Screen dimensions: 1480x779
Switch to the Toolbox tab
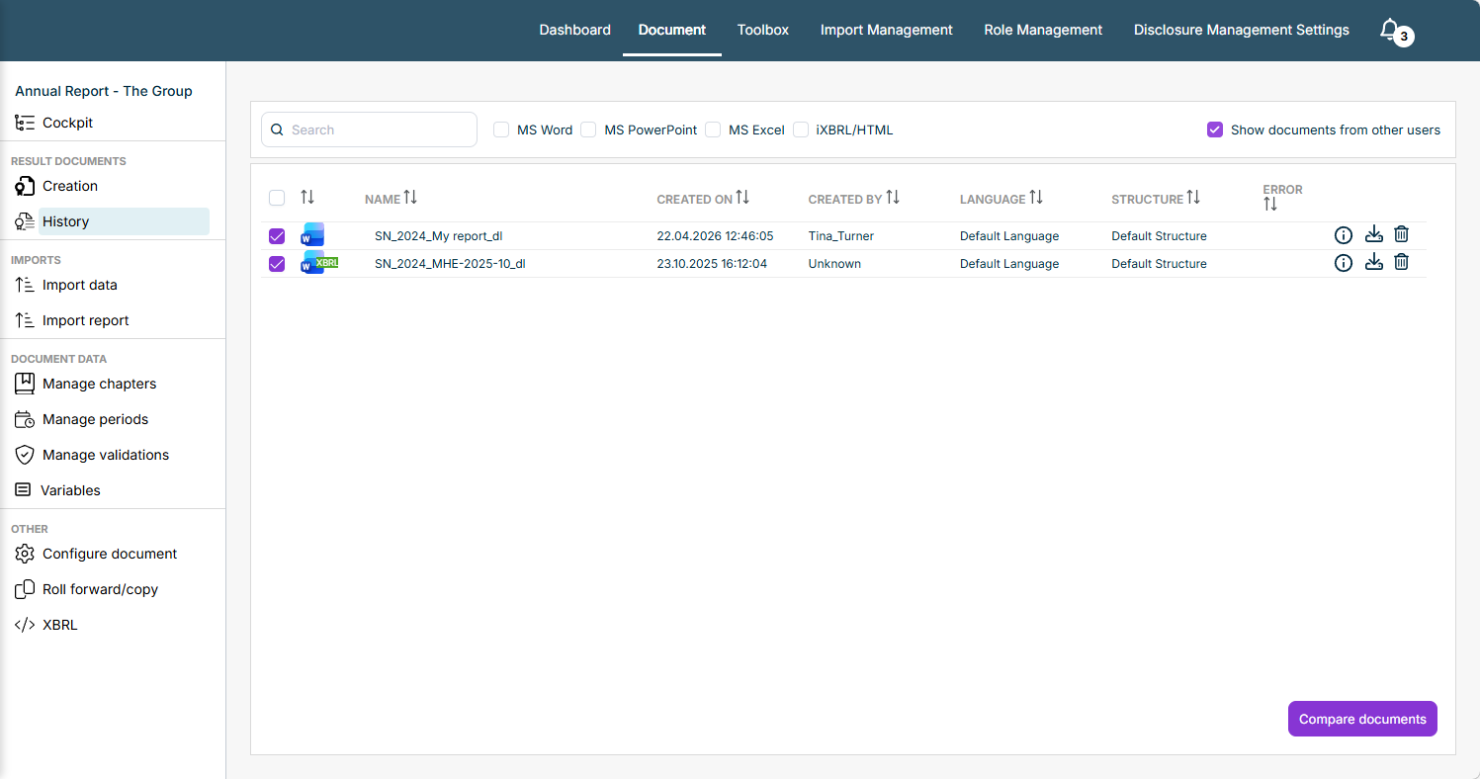click(763, 30)
